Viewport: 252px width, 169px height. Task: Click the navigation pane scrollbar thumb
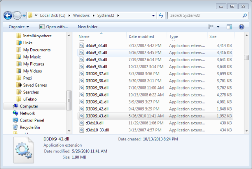click(69, 100)
